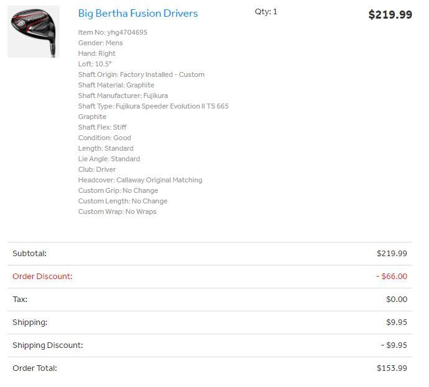This screenshot has width=429, height=387.
Task: Click the Order Total $153.99 amount
Action: click(392, 368)
